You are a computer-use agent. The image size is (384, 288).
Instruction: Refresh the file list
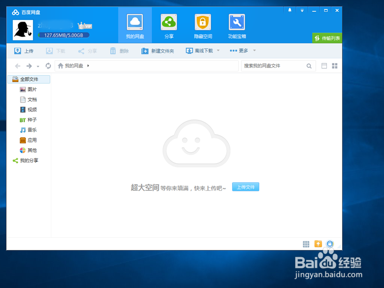point(48,66)
